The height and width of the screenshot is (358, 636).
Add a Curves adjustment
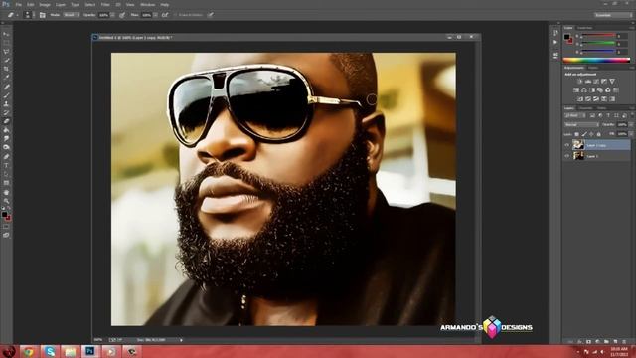click(x=596, y=82)
